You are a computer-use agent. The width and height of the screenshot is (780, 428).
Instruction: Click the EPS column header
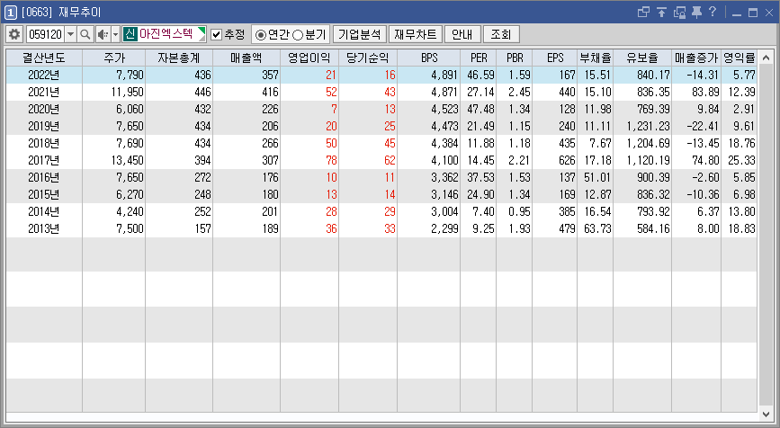(555, 58)
